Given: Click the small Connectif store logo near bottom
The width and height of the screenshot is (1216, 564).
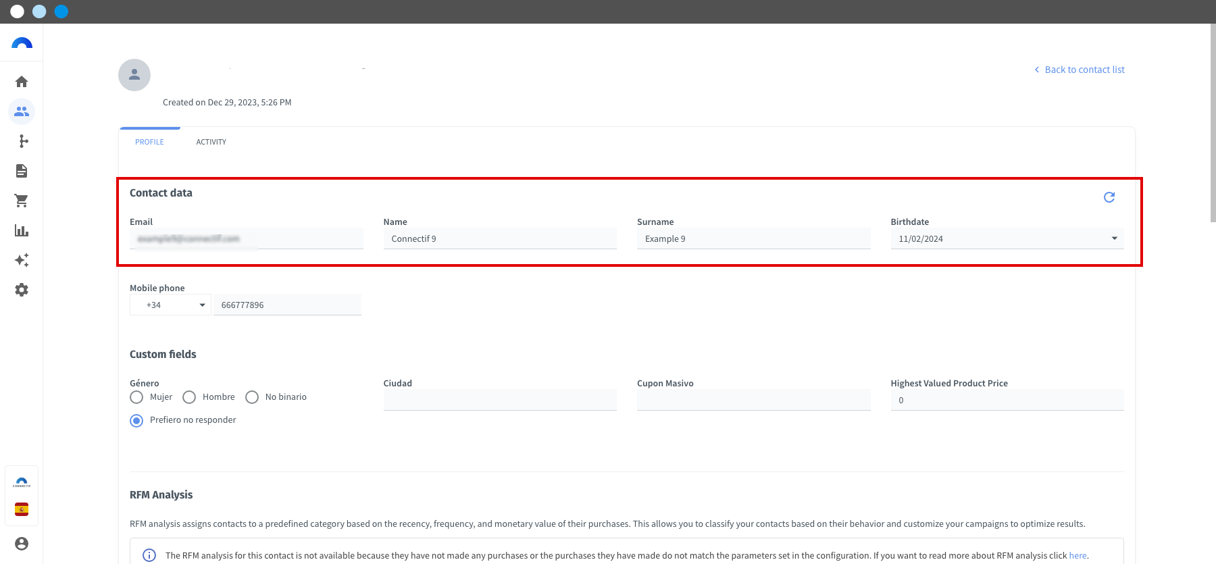Looking at the screenshot, I should pyautogui.click(x=22, y=482).
